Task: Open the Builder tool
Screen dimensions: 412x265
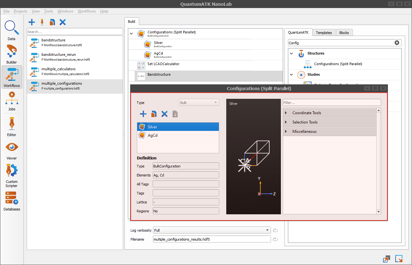Action: pos(12,54)
